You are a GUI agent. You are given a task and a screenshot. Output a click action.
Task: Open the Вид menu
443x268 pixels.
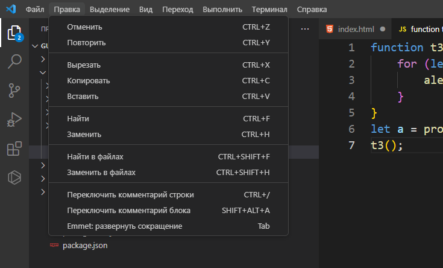coord(146,9)
